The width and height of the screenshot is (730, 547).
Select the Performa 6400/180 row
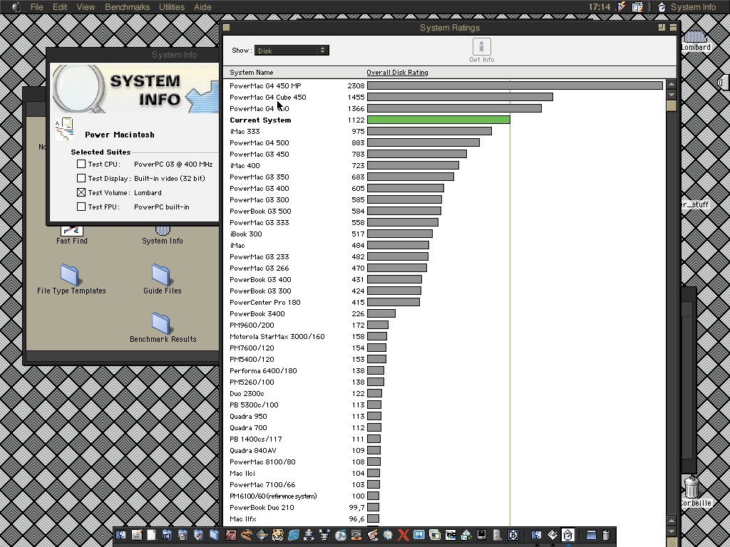click(x=445, y=370)
